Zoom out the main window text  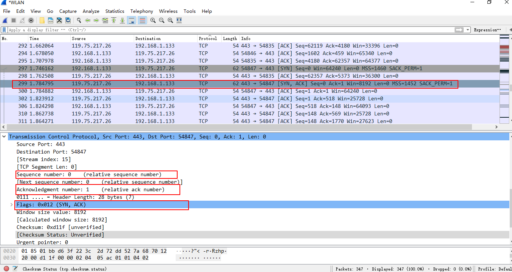(x=162, y=20)
